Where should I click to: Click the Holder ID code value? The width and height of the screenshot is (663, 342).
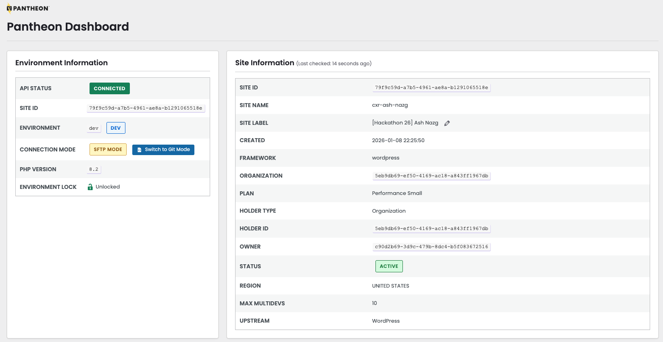pos(432,228)
